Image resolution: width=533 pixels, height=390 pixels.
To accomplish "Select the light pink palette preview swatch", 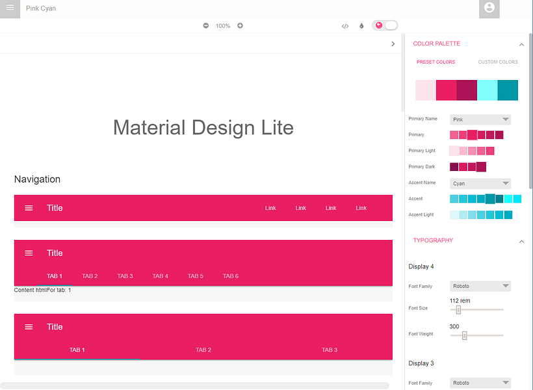I will [426, 90].
